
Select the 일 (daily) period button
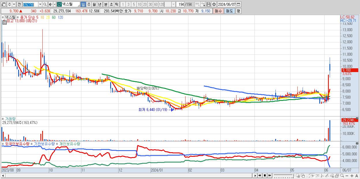tap(83, 4)
